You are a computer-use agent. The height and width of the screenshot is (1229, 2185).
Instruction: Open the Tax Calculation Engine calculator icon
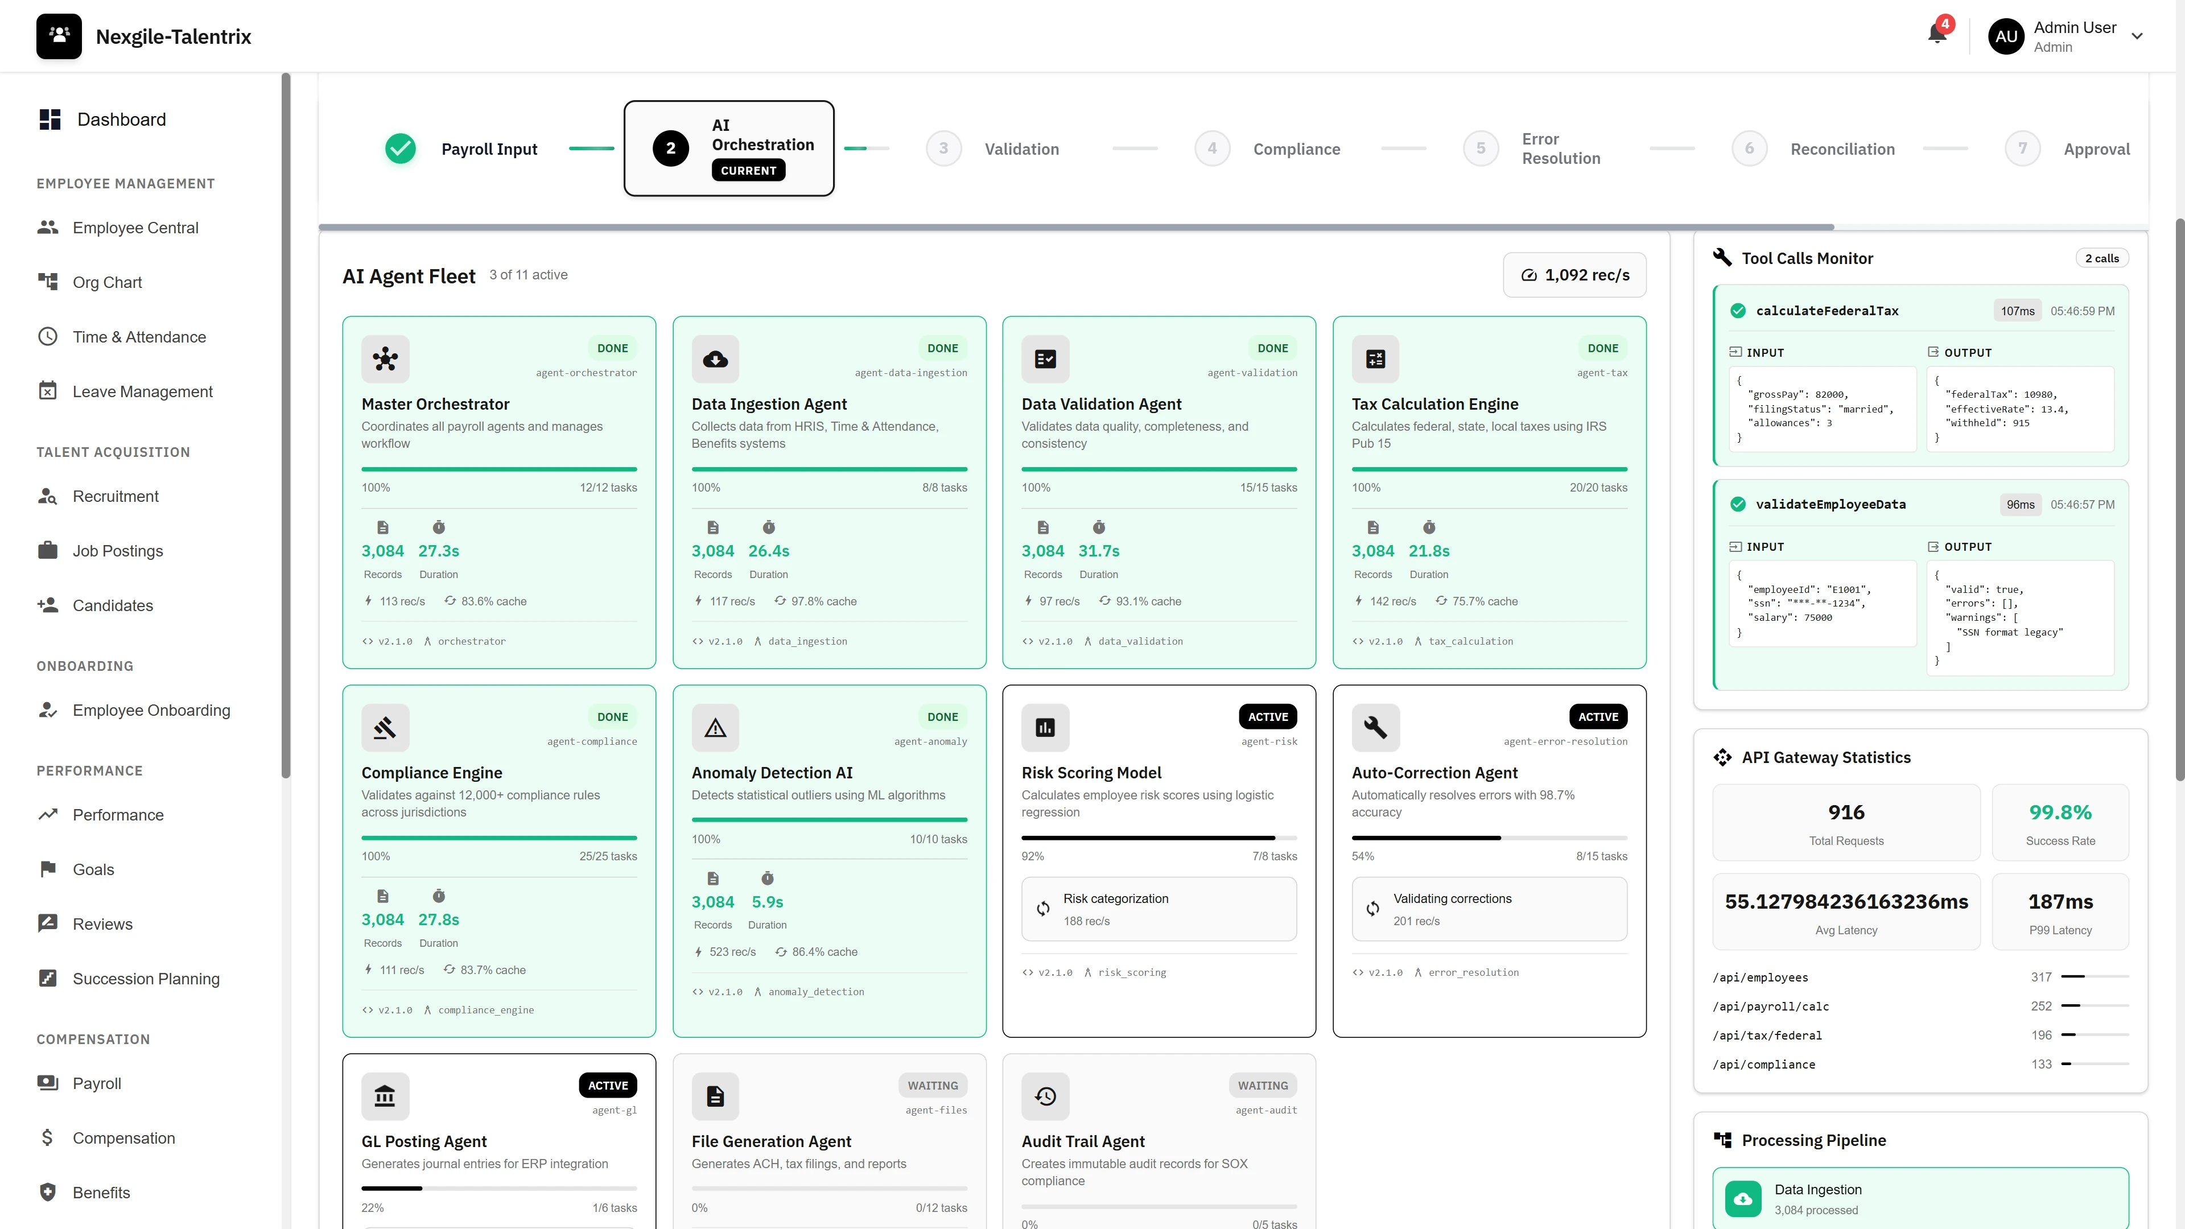coord(1375,359)
